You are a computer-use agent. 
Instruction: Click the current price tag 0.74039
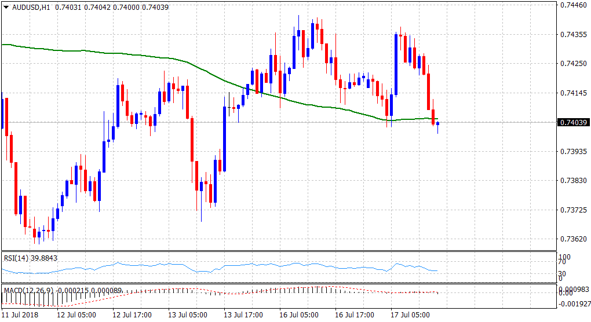572,122
